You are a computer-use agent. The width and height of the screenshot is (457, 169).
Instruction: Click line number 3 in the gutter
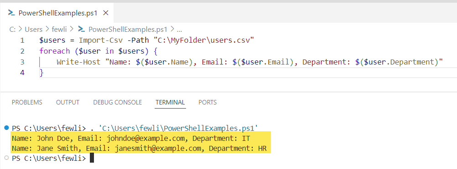(x=22, y=62)
